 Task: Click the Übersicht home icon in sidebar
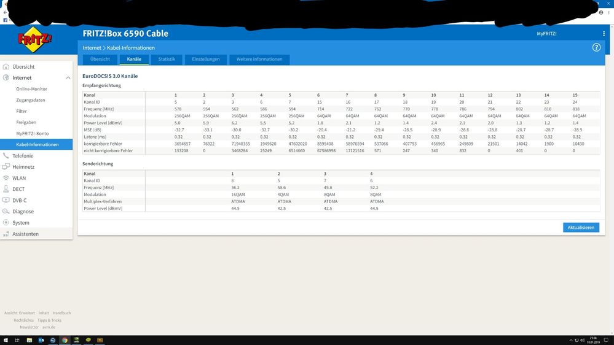tap(6, 66)
